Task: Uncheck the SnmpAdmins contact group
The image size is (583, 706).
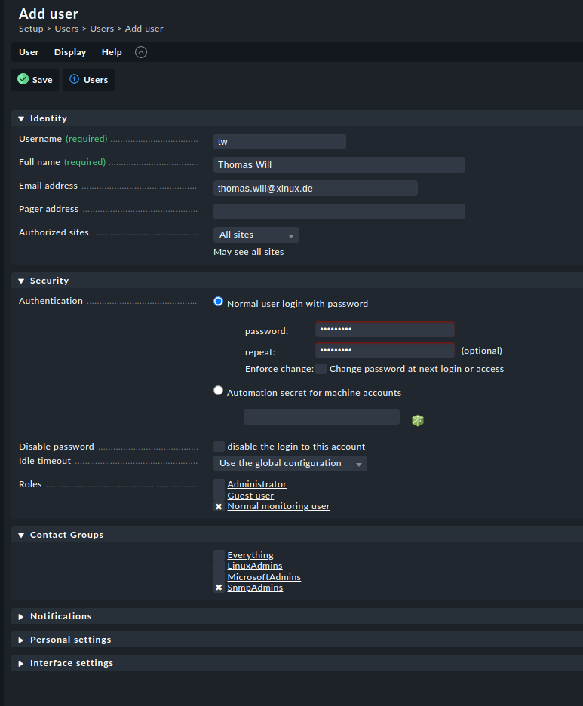Action: tap(219, 588)
